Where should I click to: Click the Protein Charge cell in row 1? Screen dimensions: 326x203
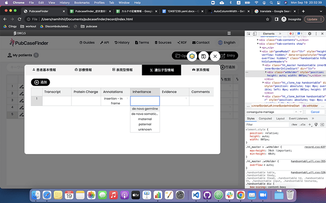(86, 101)
